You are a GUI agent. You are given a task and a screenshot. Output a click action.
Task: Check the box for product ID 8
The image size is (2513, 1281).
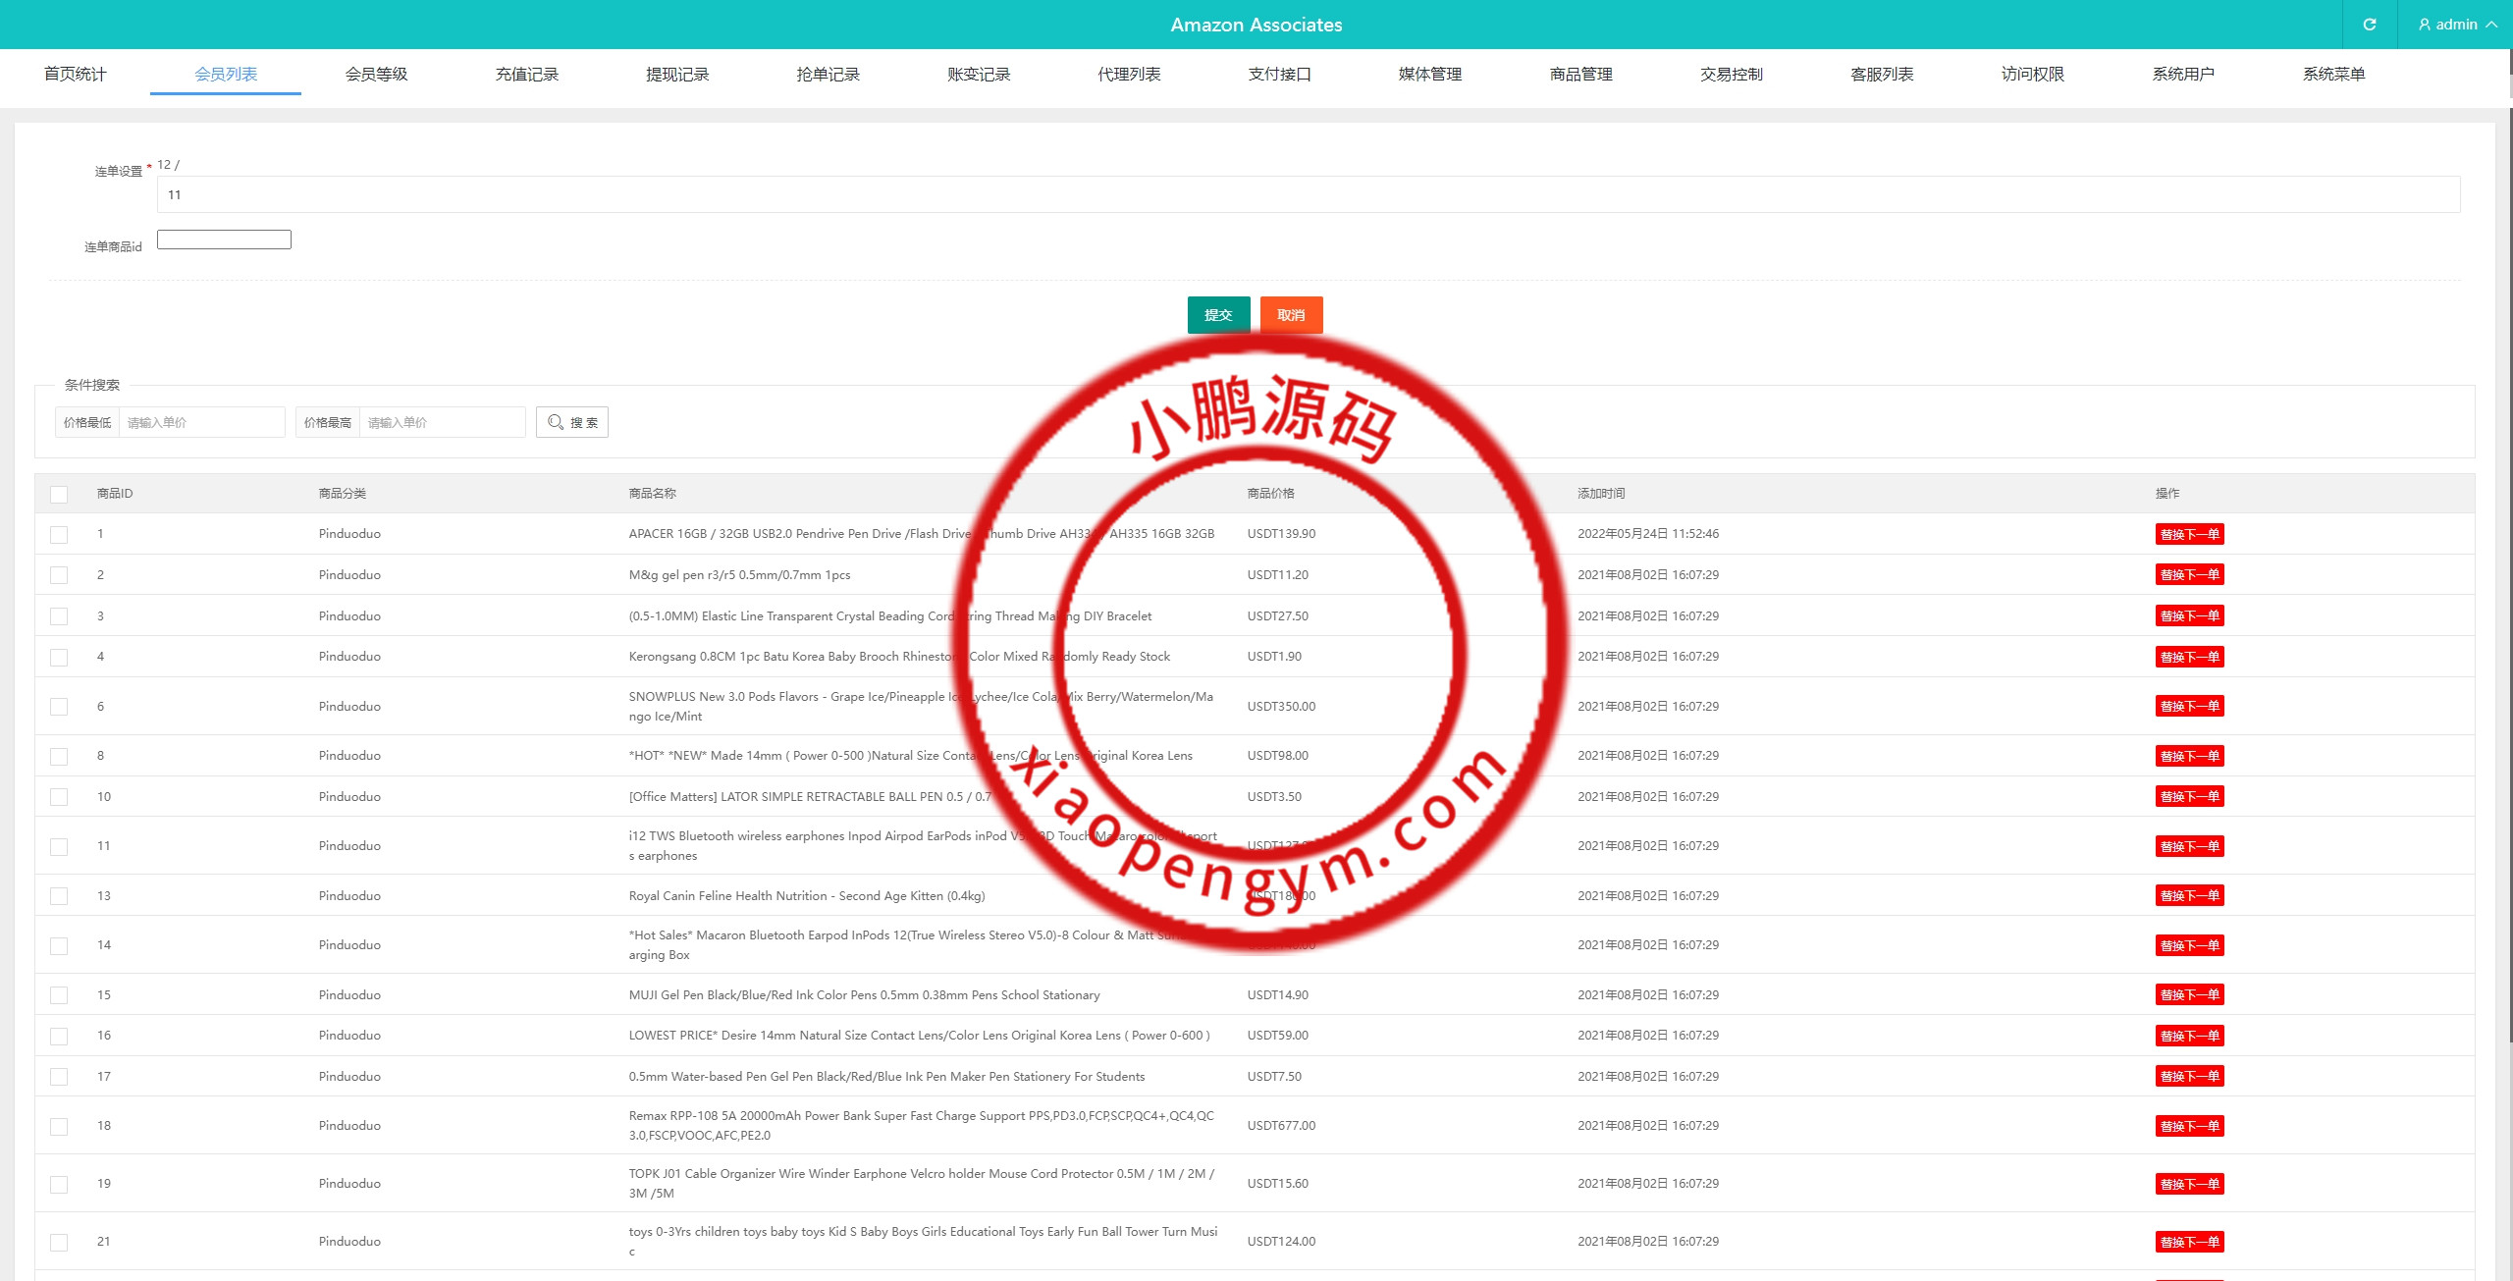59,757
